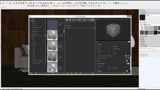Click the add geometry icon at bottom
Screen dimensions: 160x90
tap(67, 73)
